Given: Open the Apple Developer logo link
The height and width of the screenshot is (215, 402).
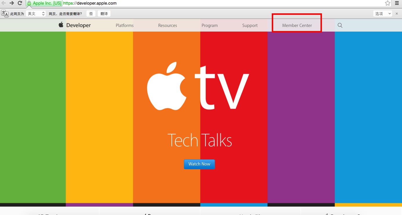Looking at the screenshot, I should pyautogui.click(x=75, y=25).
